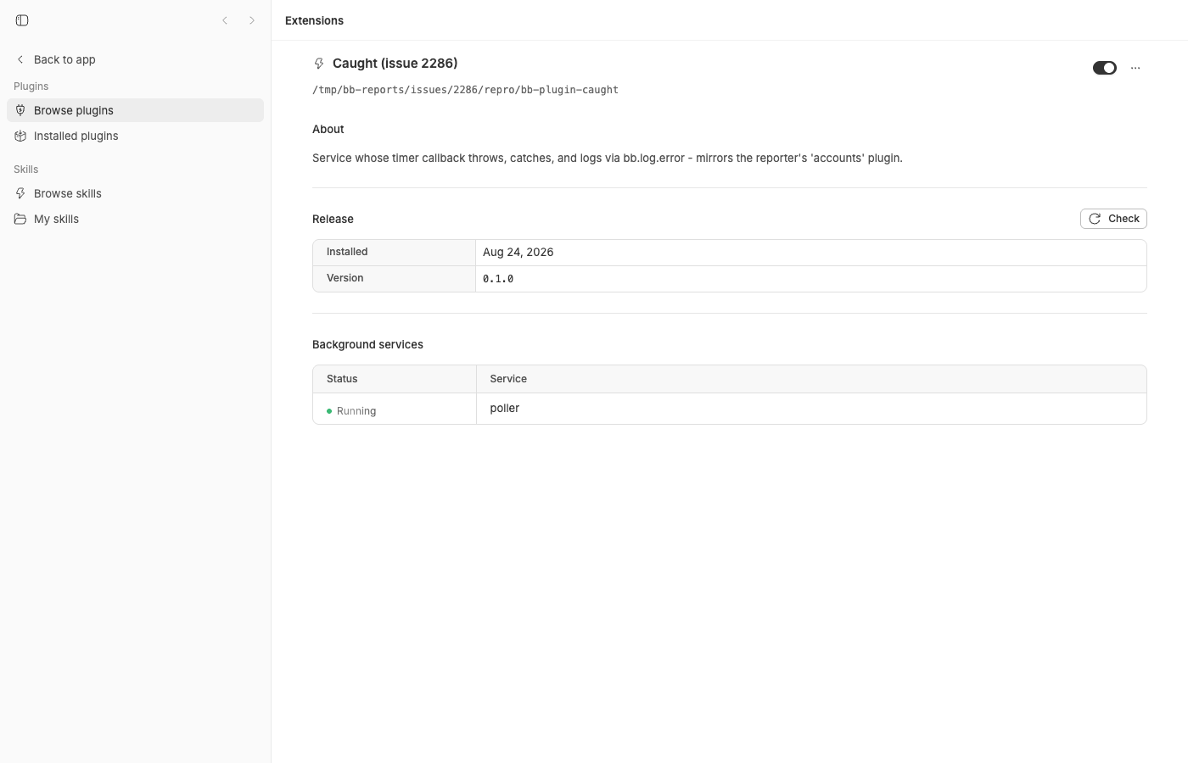The image size is (1188, 763).
Task: Go forward with the right chevron arrow
Action: [252, 20]
